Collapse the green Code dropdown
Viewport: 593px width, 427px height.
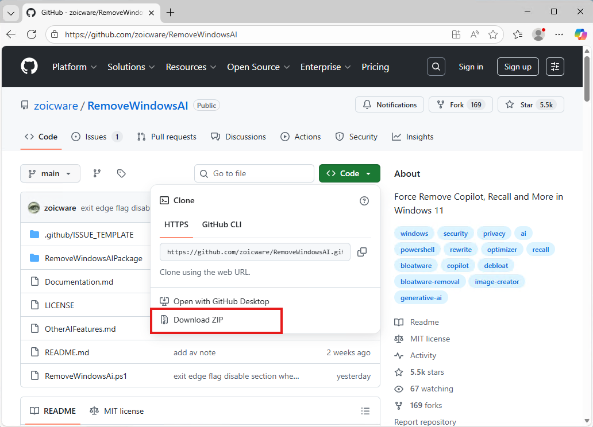tap(349, 173)
